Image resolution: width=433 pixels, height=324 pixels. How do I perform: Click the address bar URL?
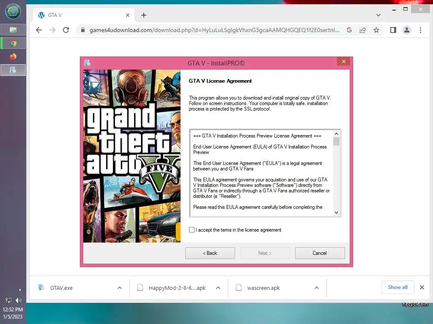tap(214, 30)
